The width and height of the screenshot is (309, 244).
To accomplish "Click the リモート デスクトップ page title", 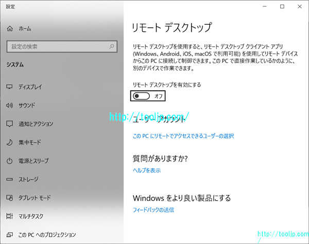I will coord(172,28).
